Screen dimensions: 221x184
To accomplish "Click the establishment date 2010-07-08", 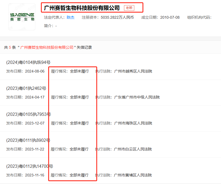I will [170, 18].
